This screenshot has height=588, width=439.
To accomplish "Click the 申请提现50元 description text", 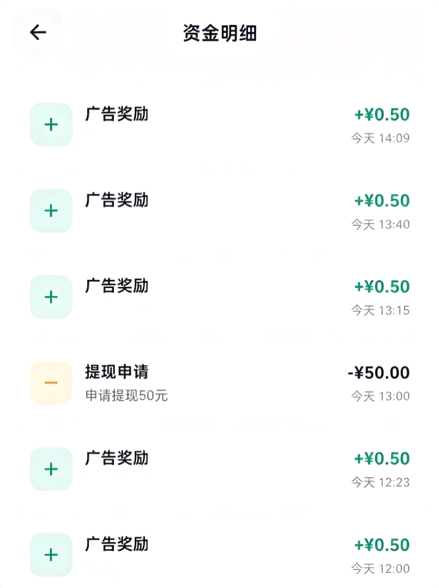I will click(x=127, y=396).
